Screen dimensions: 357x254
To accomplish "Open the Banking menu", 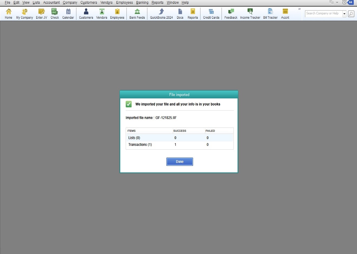I will [x=142, y=2].
